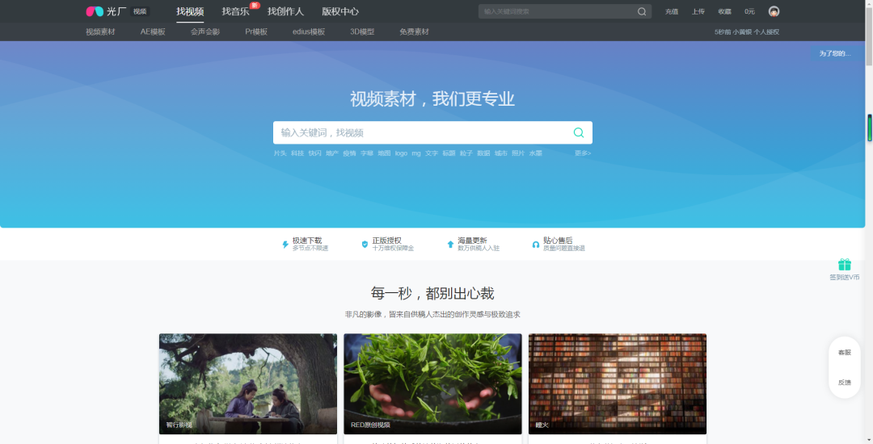Click the lightning bolt 极速下载 icon

click(x=285, y=245)
